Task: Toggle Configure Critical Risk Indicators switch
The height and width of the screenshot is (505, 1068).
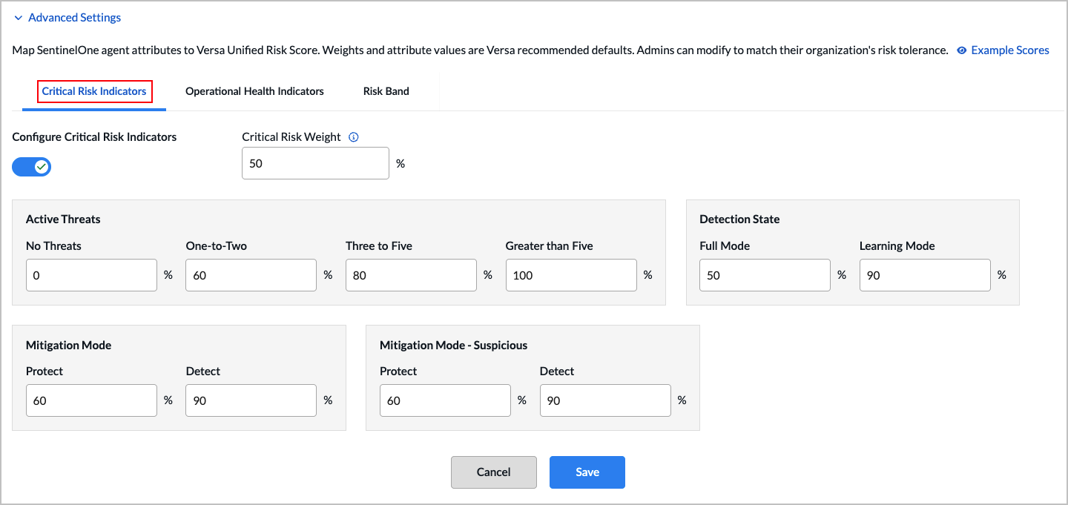Action: click(x=31, y=167)
